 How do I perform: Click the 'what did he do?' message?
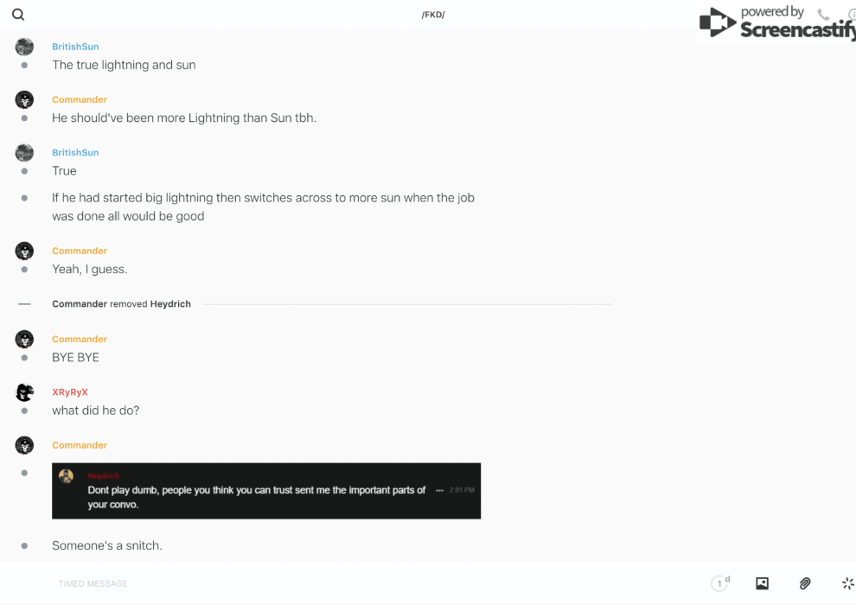95,411
